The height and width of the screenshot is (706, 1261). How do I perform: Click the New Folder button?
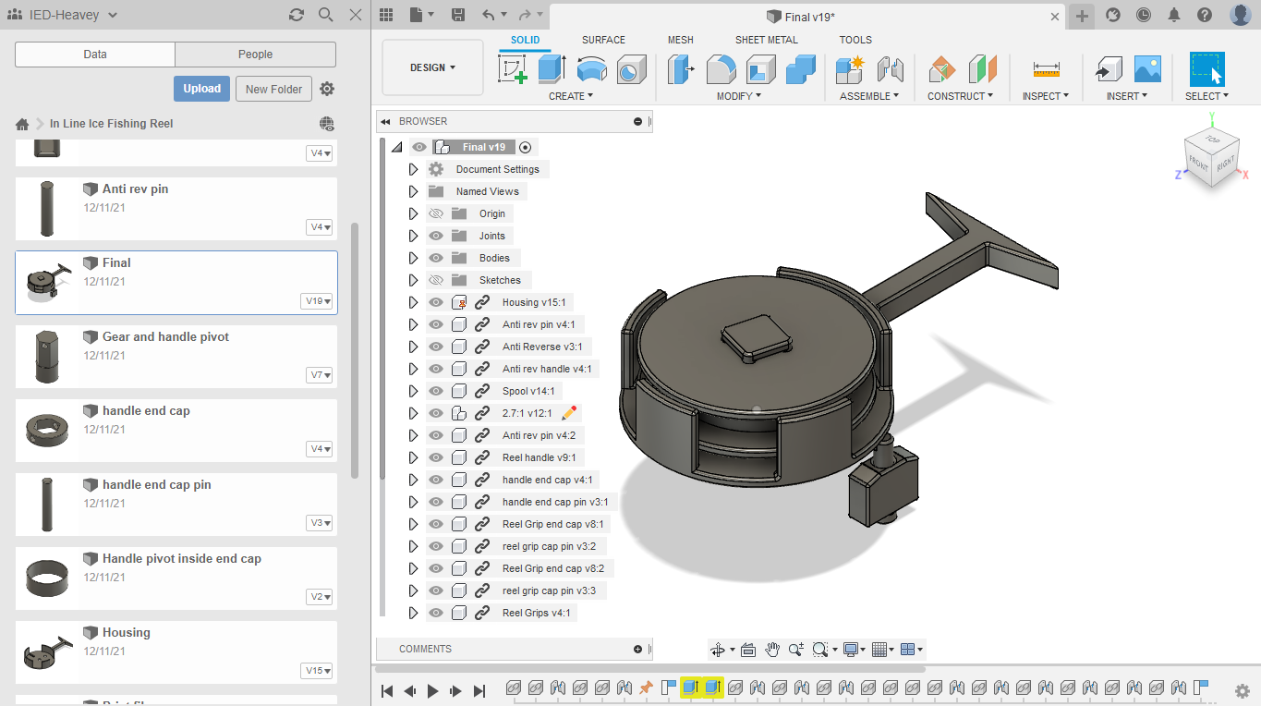[x=273, y=89]
